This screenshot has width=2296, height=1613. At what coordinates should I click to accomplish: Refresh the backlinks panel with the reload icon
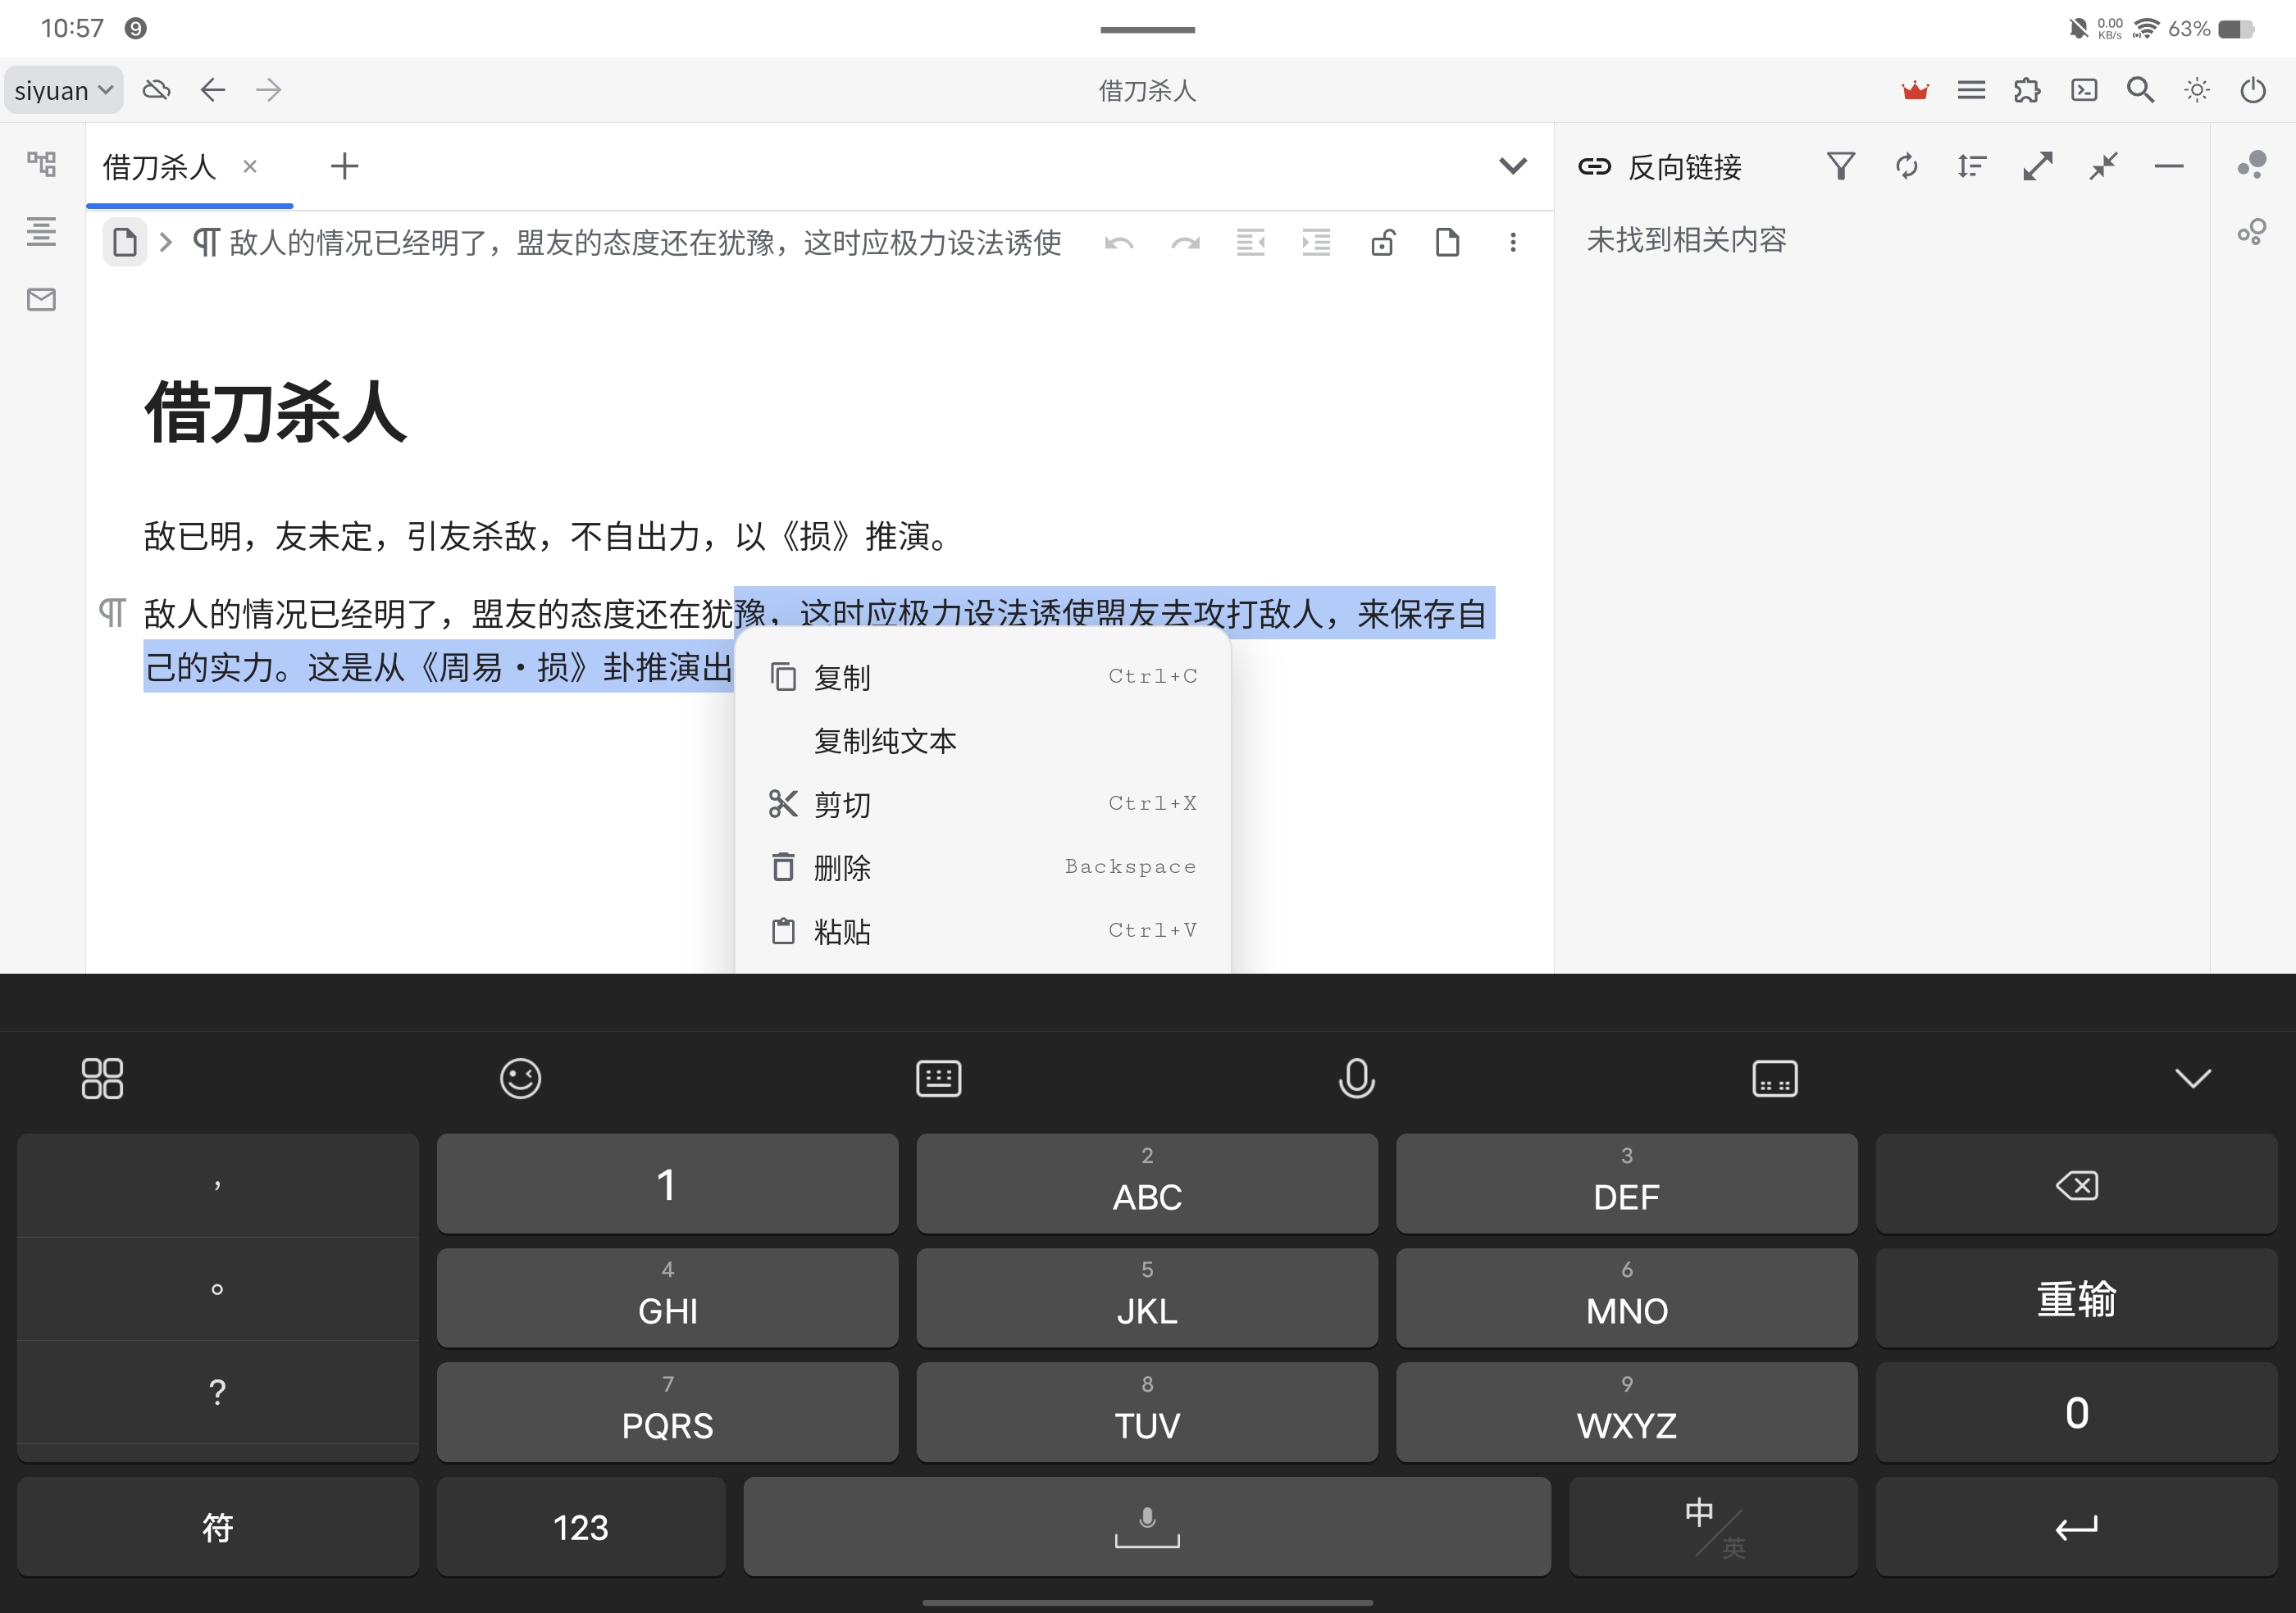(x=1906, y=166)
